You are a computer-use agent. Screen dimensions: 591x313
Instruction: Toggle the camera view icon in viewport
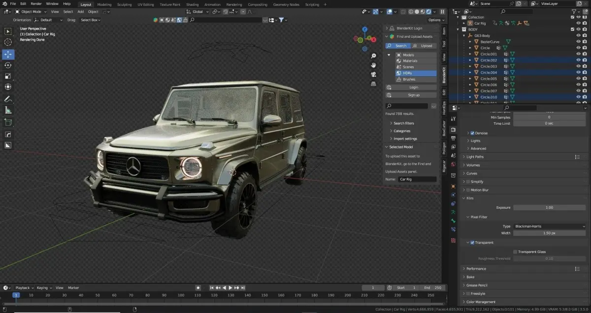[374, 74]
